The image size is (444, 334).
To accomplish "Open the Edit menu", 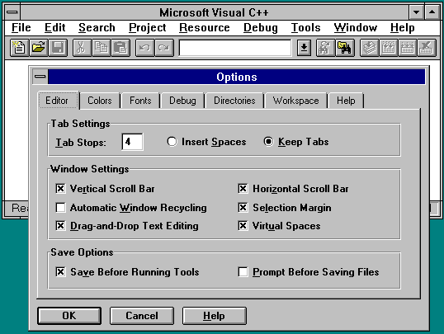I will coord(55,28).
